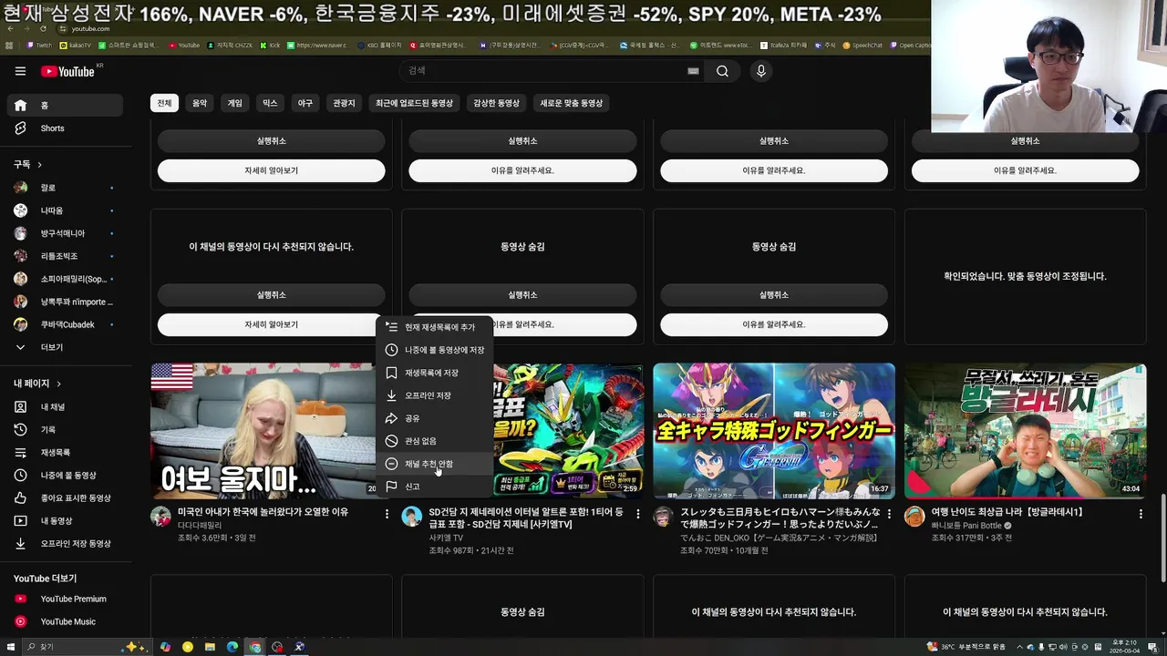This screenshot has height=656, width=1167.
Task: Filter the feed by 게임
Action: tap(235, 103)
